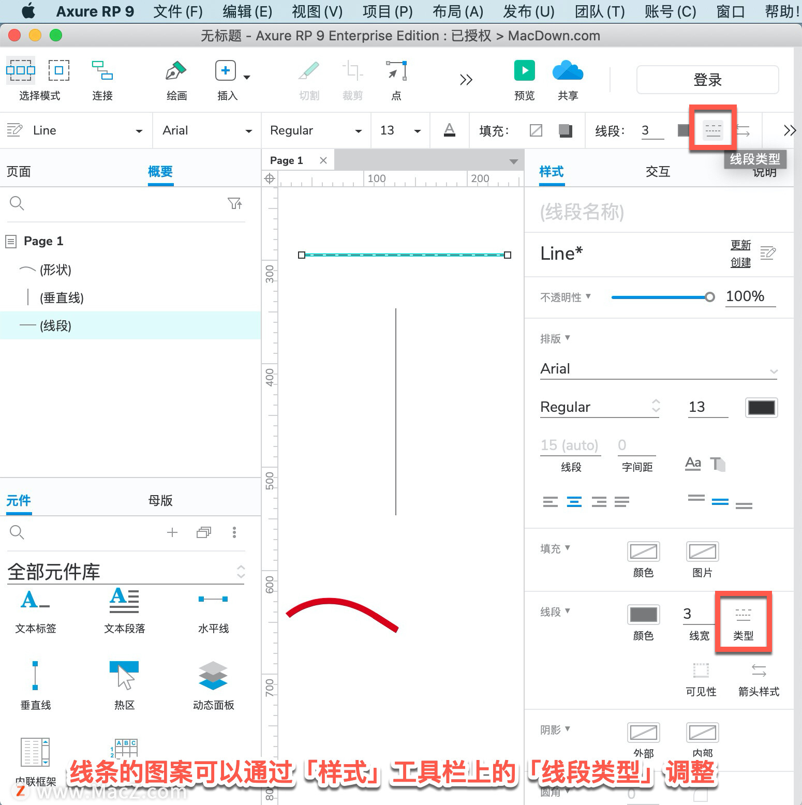
Task: Click the Share cloud icon
Action: coord(568,70)
